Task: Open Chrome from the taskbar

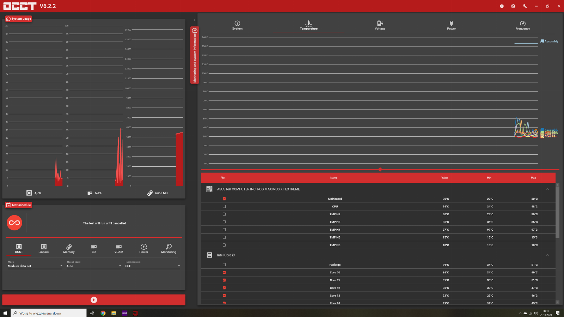Action: point(103,313)
